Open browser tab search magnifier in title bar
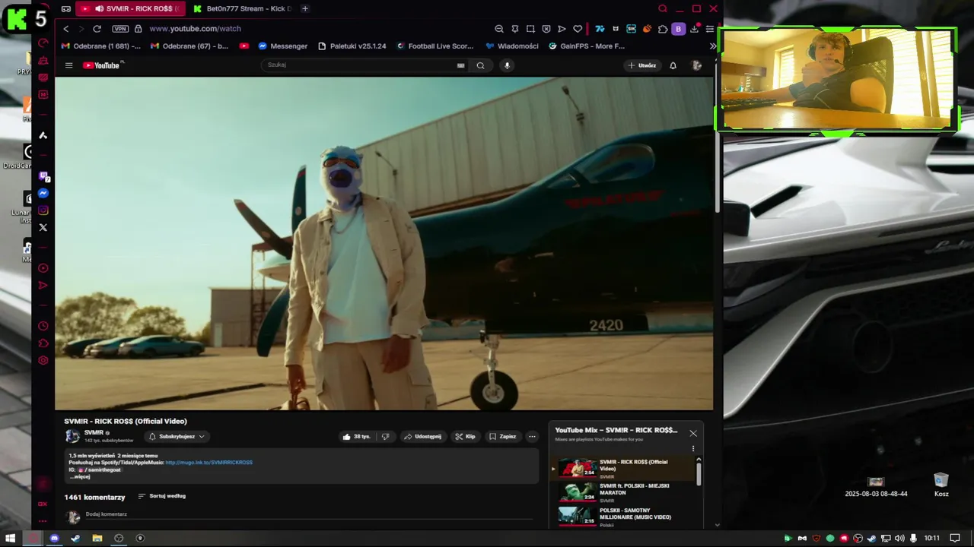Image resolution: width=974 pixels, height=547 pixels. (663, 8)
